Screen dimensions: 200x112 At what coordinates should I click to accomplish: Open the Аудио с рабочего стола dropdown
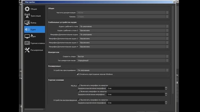coord(124,26)
